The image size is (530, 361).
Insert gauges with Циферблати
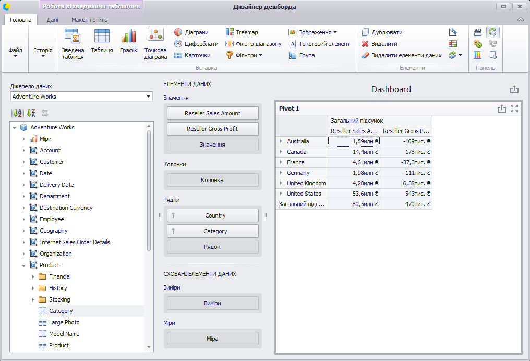tap(196, 44)
